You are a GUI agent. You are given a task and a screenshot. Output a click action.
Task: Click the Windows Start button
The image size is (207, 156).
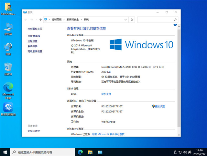tap(5, 152)
